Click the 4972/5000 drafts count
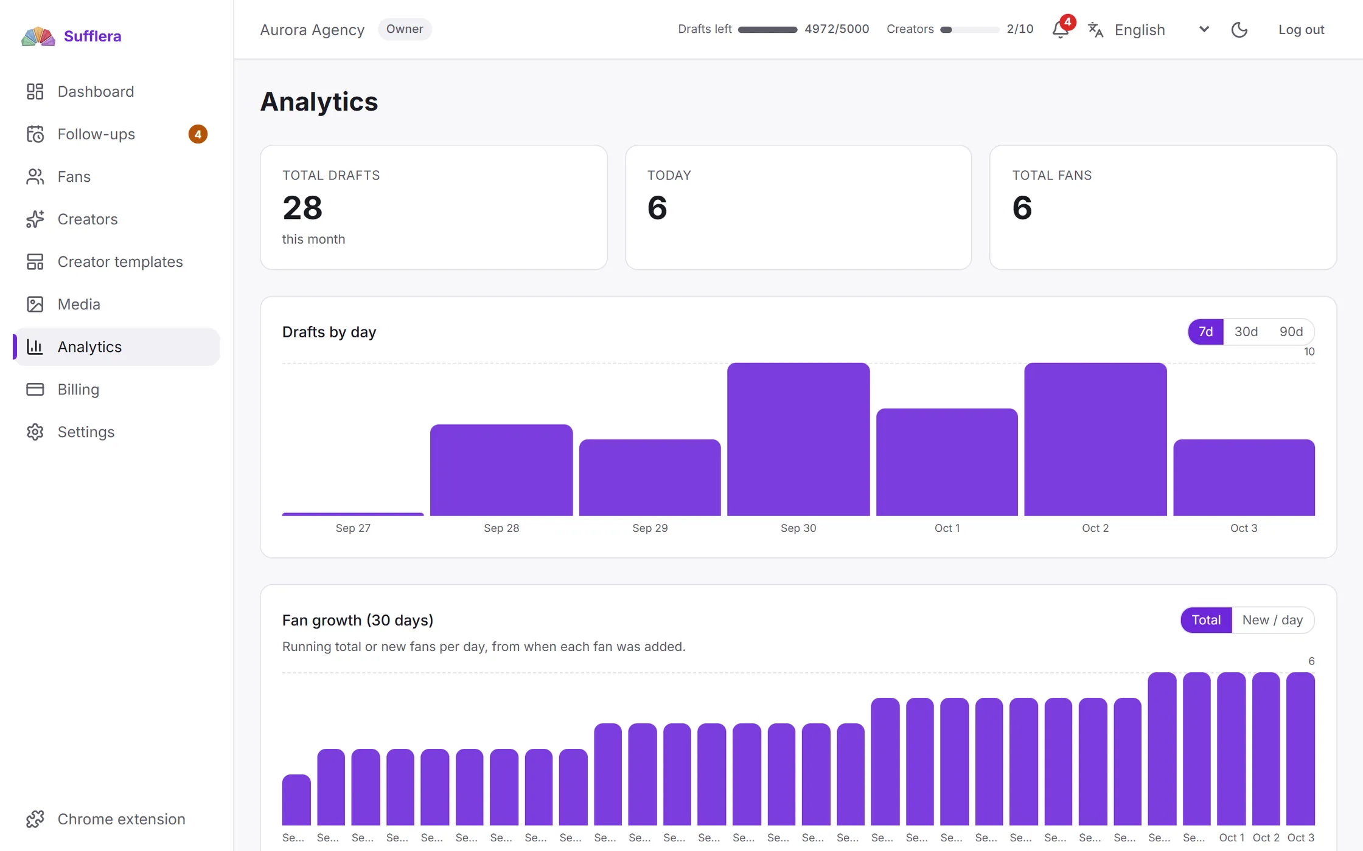This screenshot has width=1363, height=851. 837,29
